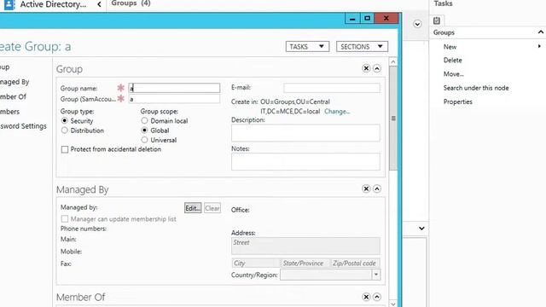546x307 pixels.
Task: Click the Notes text box
Action: [x=305, y=161]
